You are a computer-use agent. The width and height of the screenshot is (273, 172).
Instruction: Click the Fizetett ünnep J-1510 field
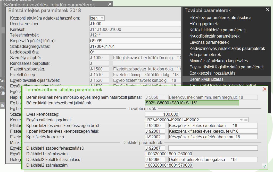click(x=99, y=75)
